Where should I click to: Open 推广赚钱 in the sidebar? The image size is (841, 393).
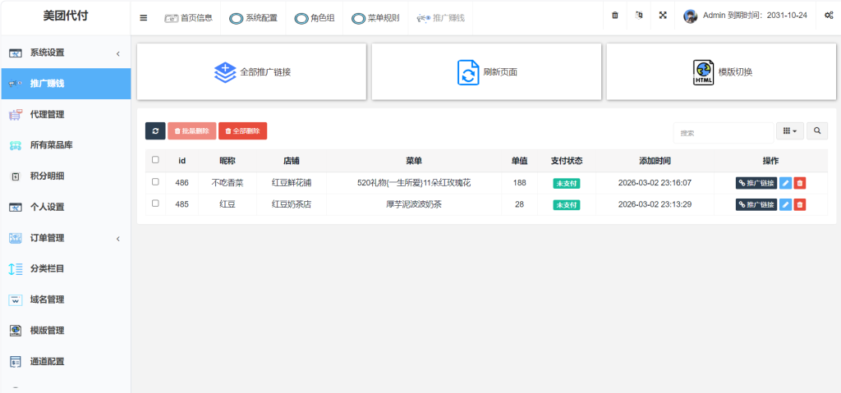tap(66, 84)
